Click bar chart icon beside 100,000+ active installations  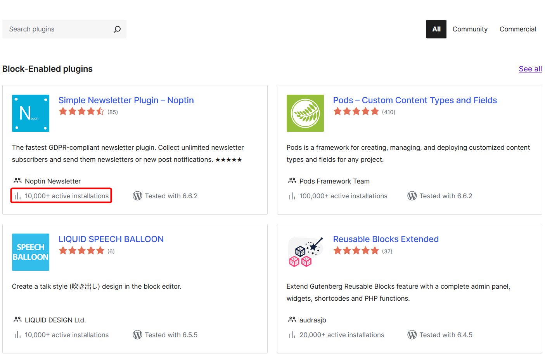click(x=292, y=196)
